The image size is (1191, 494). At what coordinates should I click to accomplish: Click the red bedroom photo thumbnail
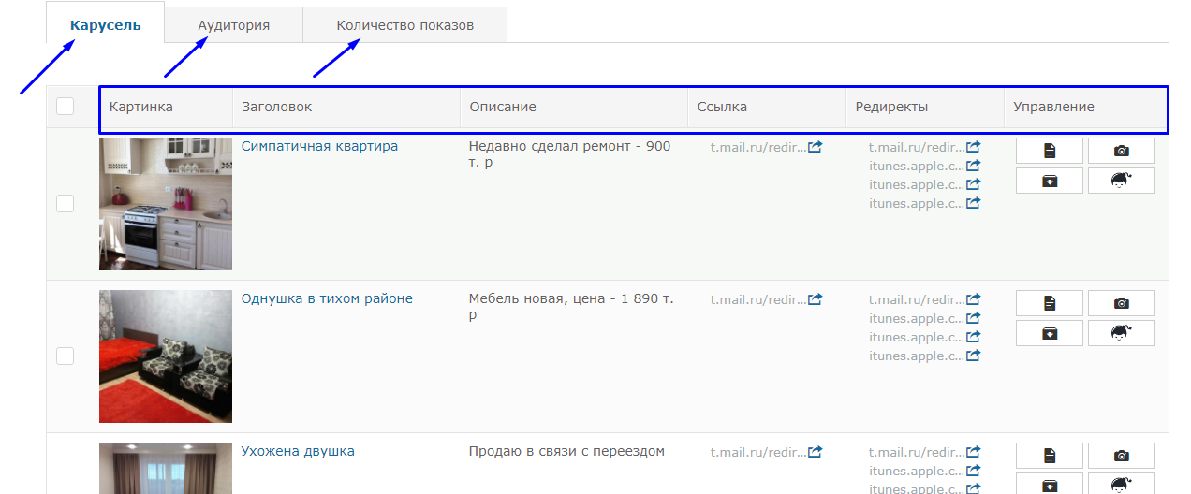coord(166,356)
